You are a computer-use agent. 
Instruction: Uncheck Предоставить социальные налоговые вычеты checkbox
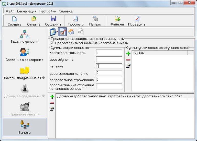click(52, 43)
